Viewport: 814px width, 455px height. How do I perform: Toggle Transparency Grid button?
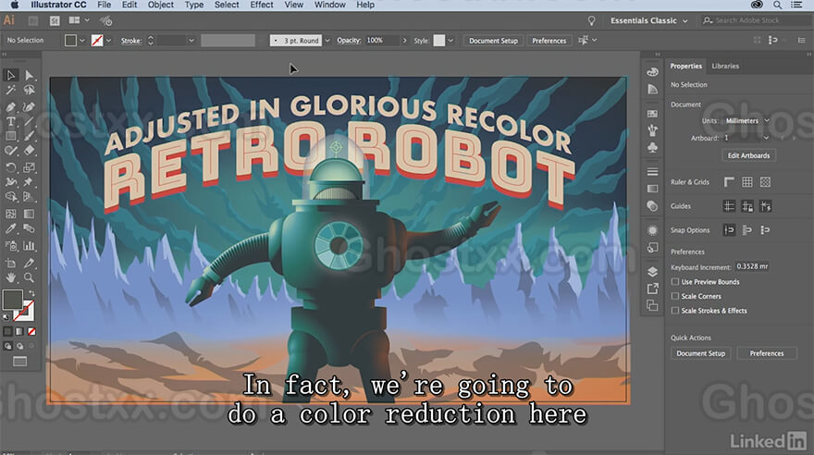pyautogui.click(x=765, y=182)
